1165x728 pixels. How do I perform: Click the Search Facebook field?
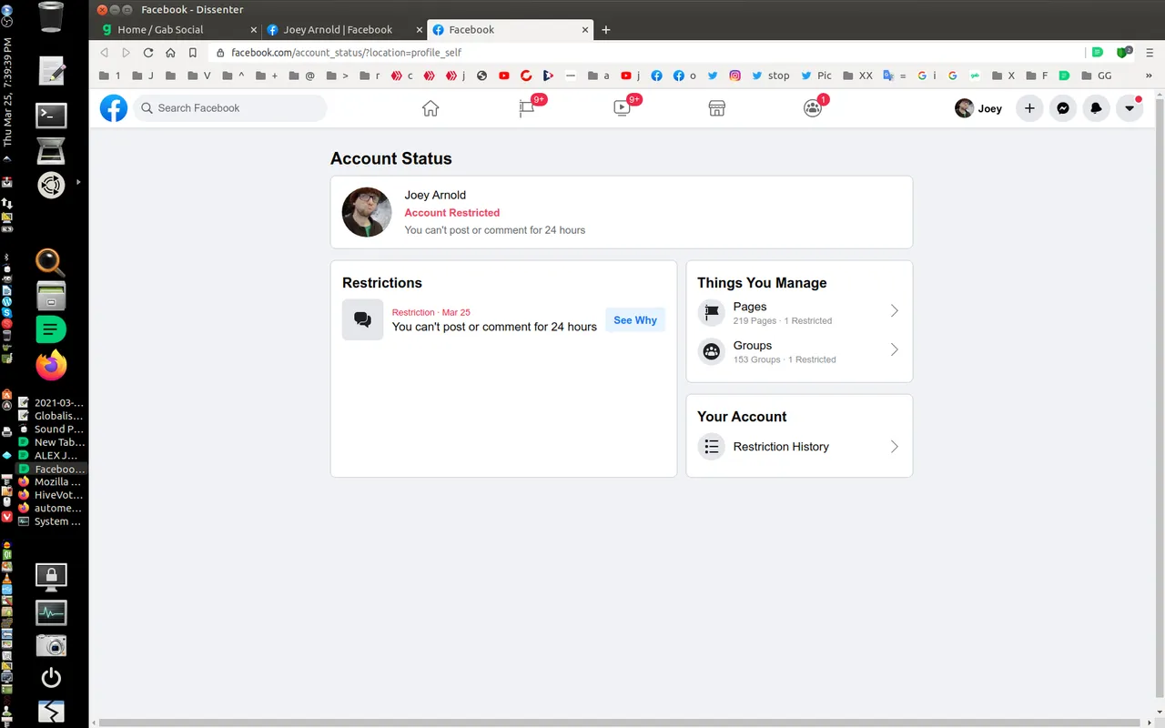pos(230,108)
